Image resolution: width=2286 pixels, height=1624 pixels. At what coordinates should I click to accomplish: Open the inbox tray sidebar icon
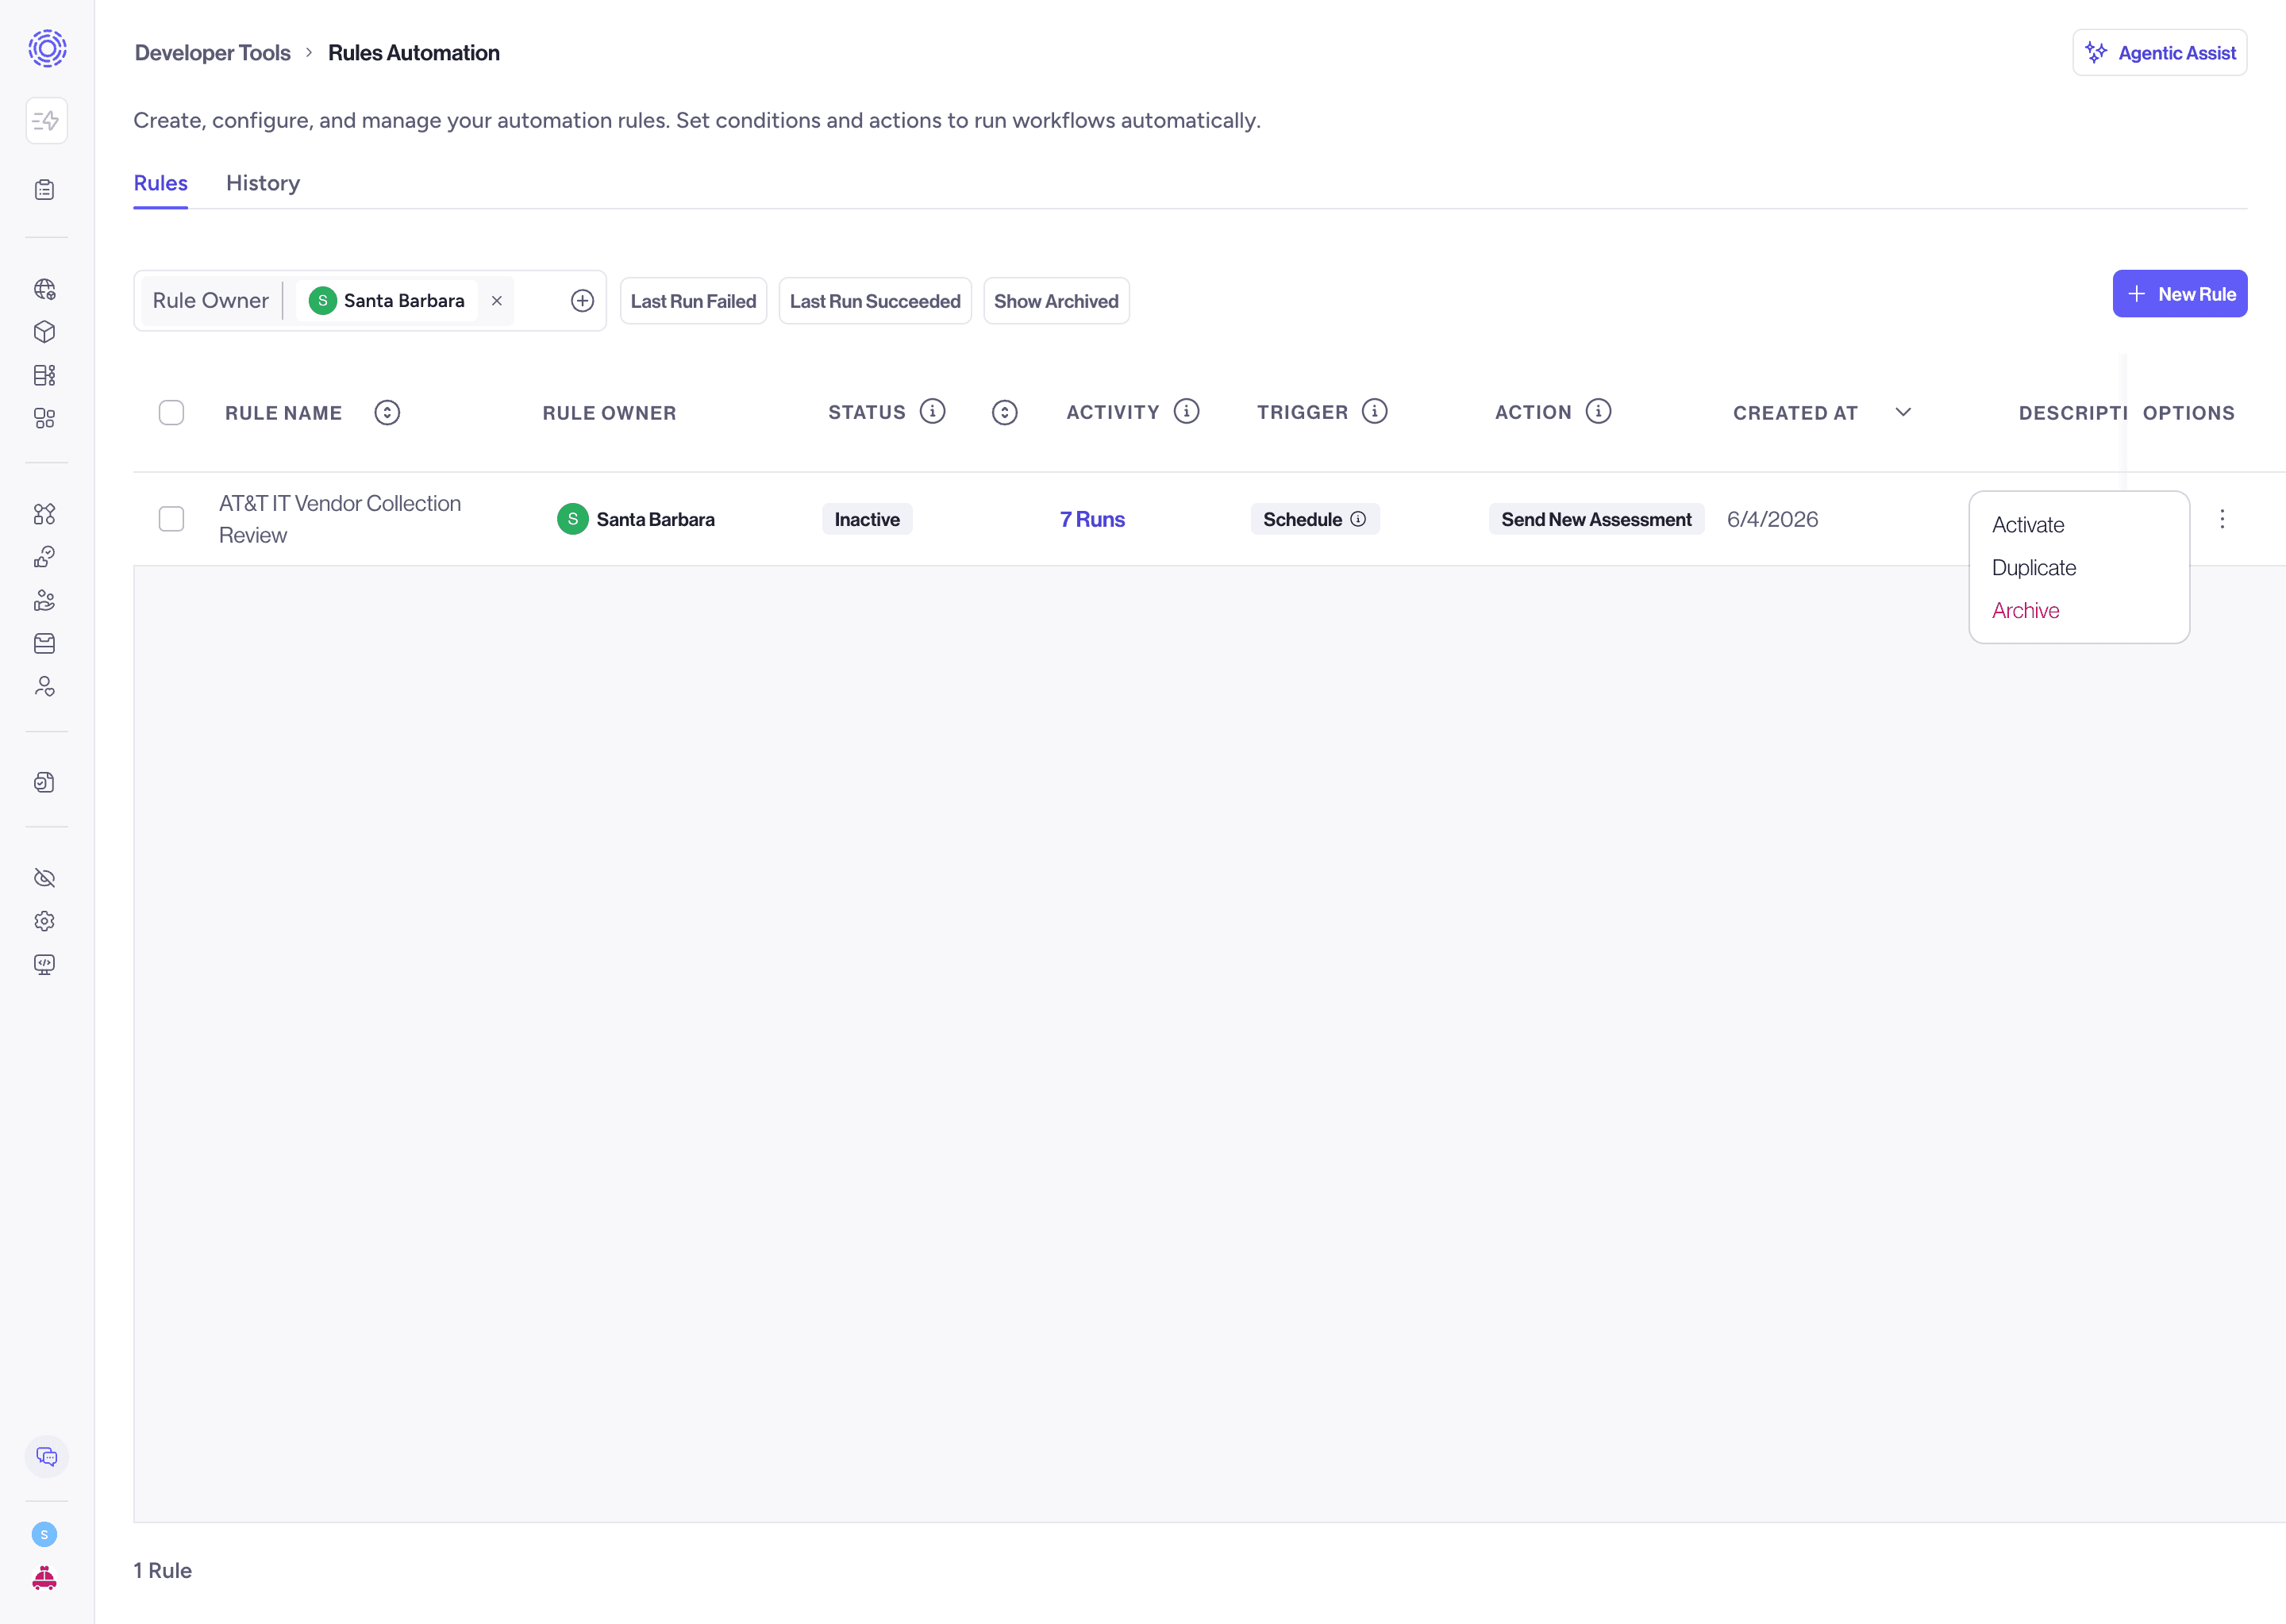[45, 643]
